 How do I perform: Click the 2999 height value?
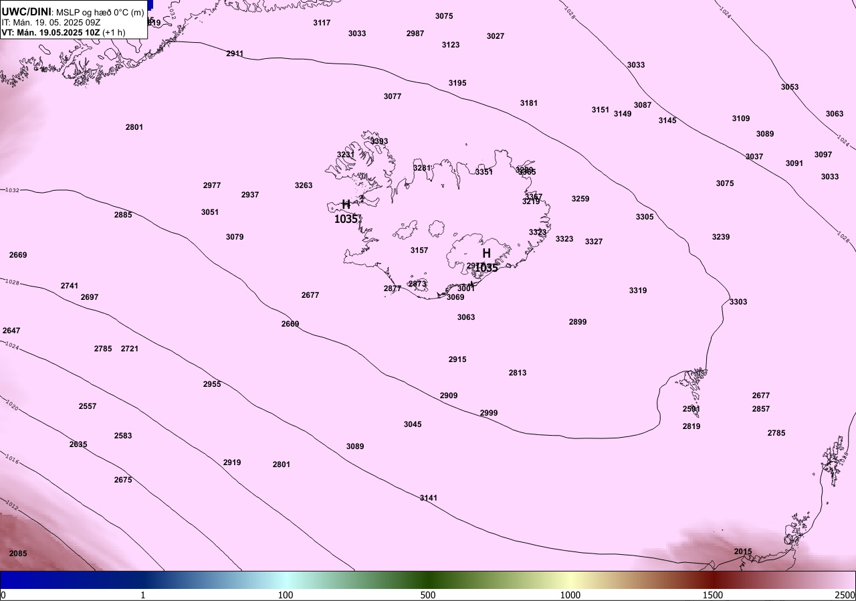(x=489, y=413)
